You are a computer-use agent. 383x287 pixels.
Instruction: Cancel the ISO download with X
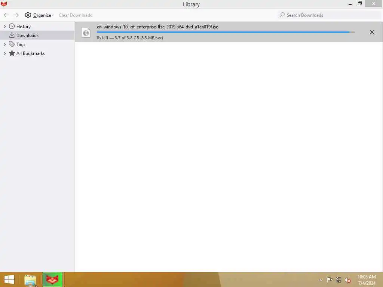coord(372,32)
